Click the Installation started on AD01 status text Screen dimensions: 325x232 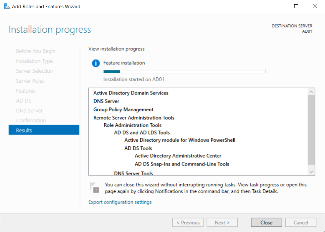tap(134, 79)
